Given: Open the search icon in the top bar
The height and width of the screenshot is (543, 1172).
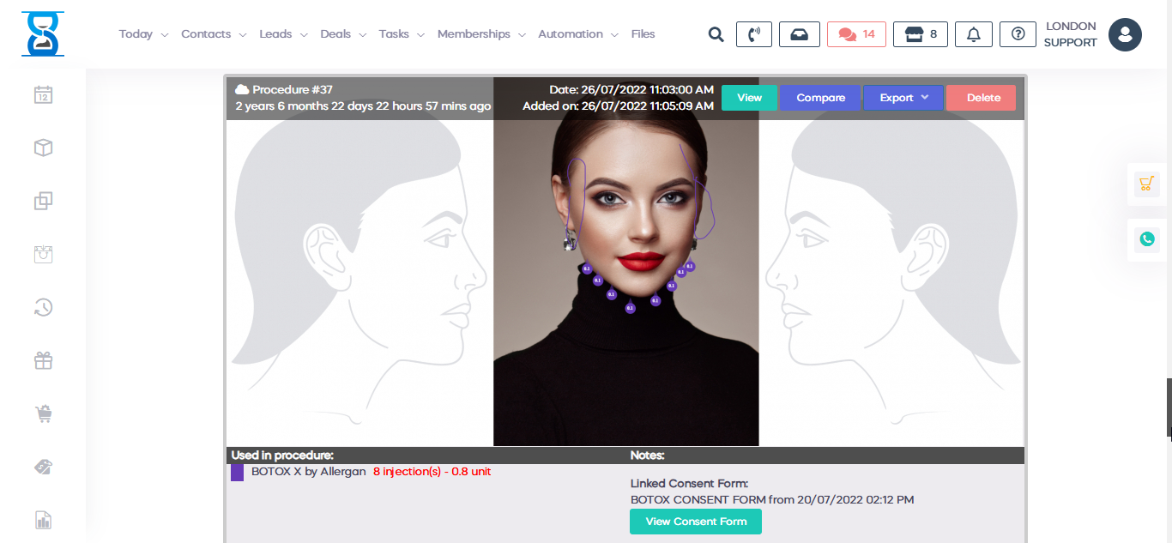Looking at the screenshot, I should pos(716,34).
